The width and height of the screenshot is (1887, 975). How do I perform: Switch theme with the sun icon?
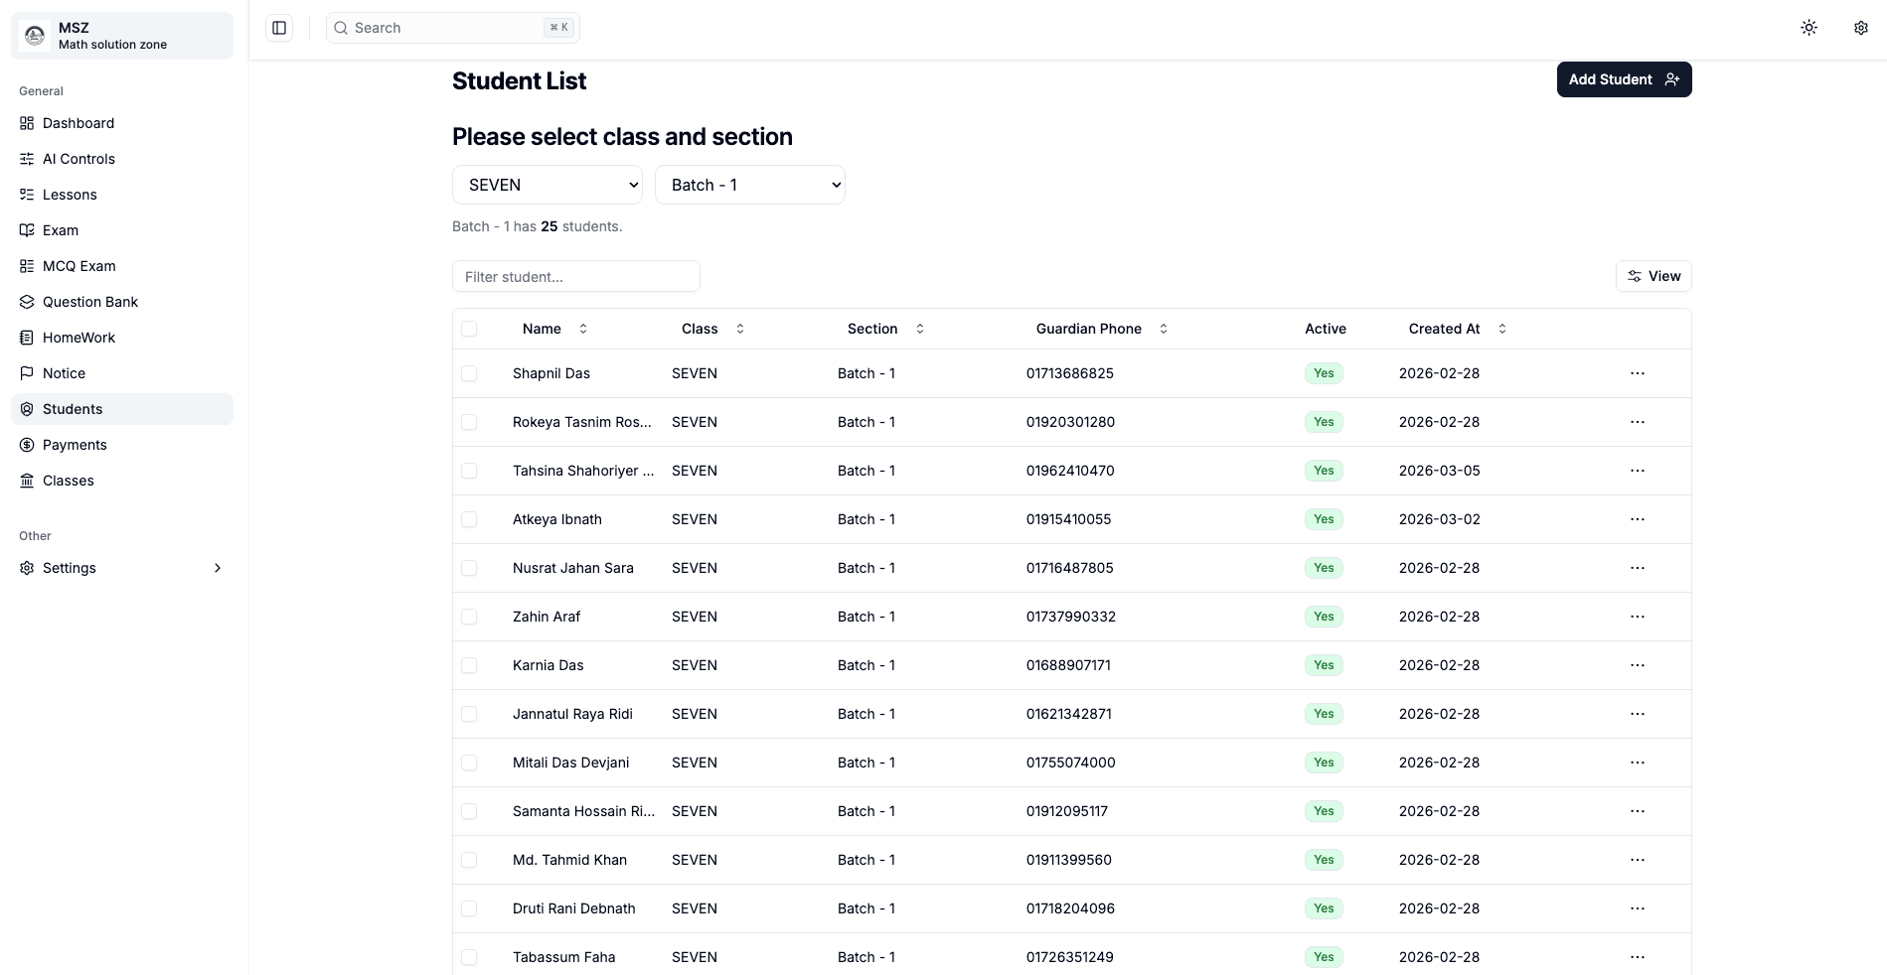pyautogui.click(x=1808, y=28)
